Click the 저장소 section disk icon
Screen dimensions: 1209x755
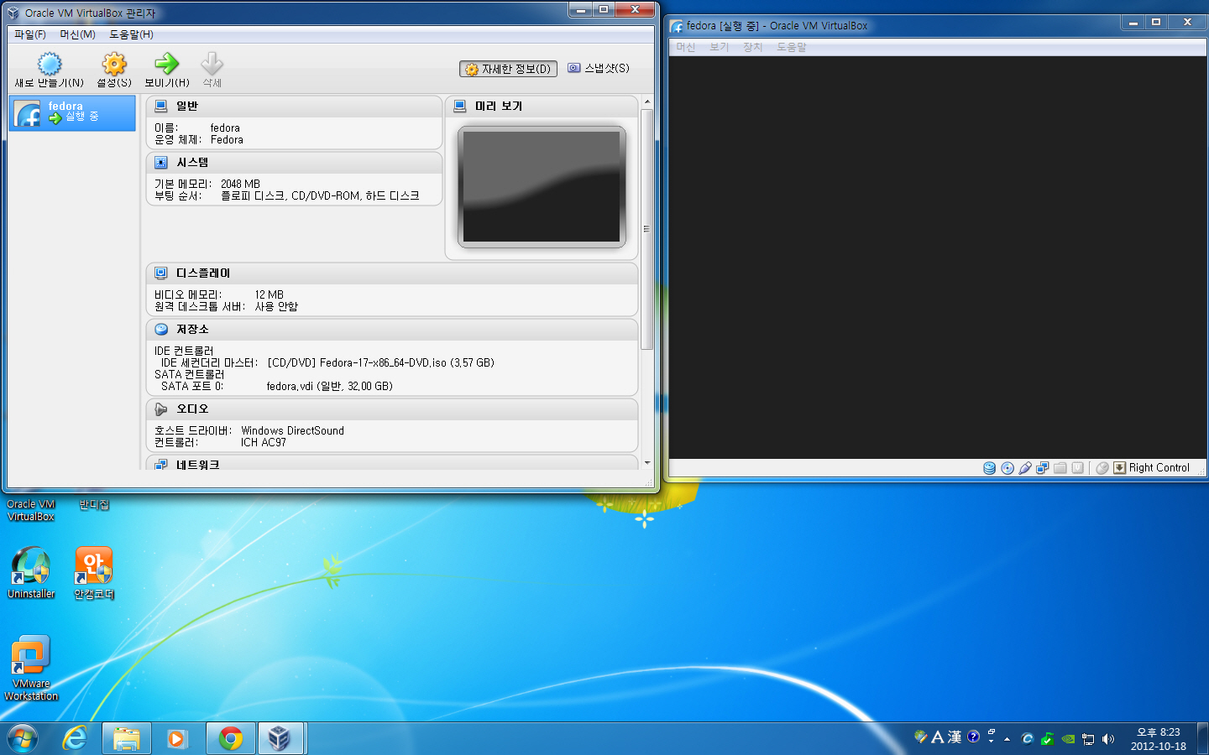point(161,330)
